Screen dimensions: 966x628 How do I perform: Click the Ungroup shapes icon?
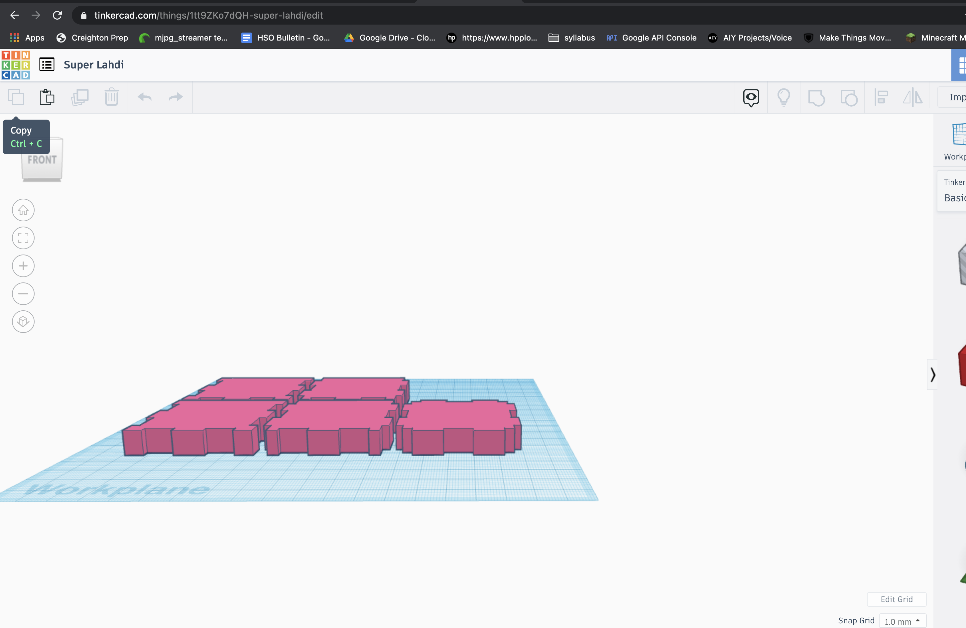click(849, 97)
